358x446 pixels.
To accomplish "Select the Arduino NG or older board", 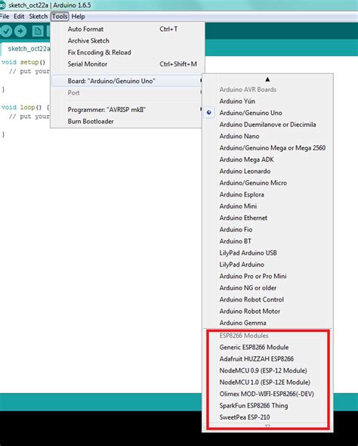I will click(x=268, y=287).
